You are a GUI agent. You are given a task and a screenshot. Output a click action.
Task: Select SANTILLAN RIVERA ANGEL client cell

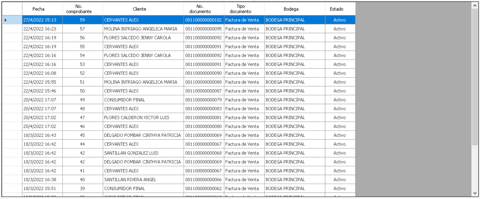pos(130,180)
